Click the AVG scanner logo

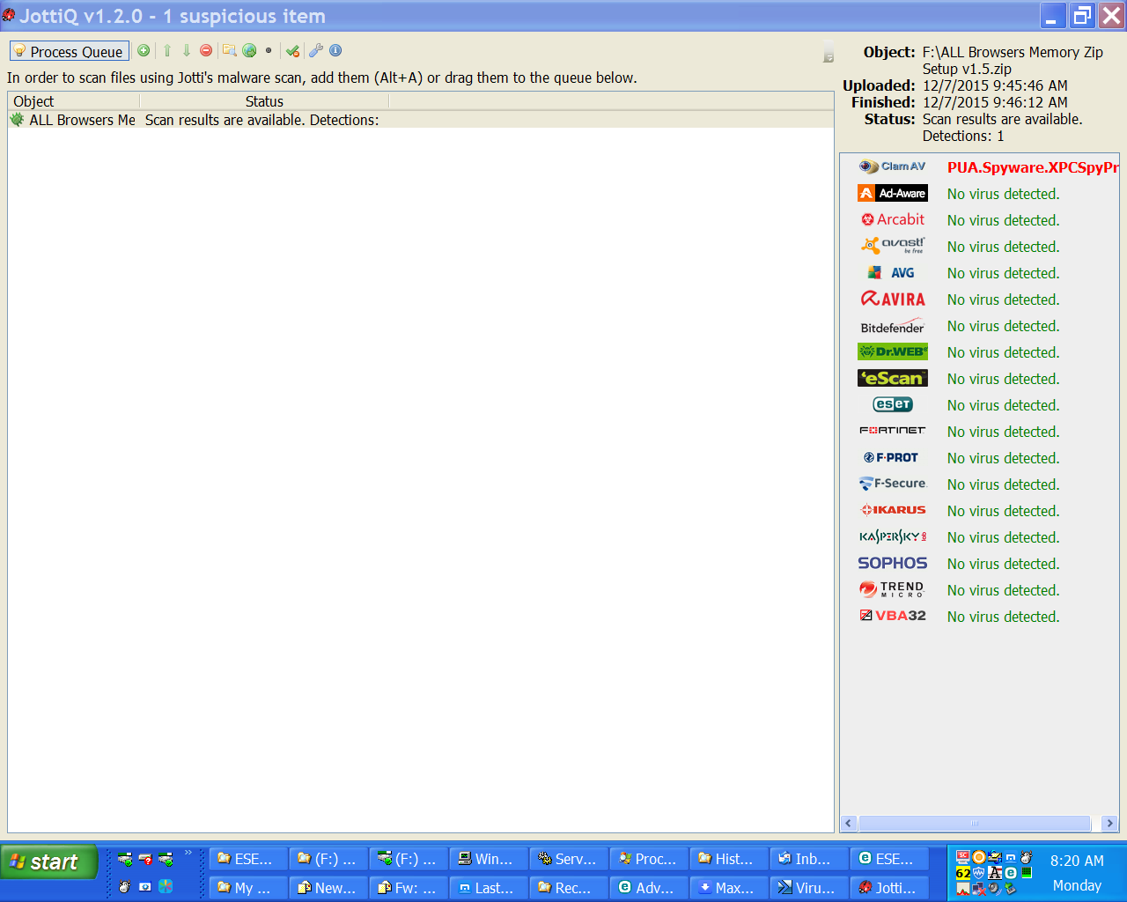click(893, 273)
